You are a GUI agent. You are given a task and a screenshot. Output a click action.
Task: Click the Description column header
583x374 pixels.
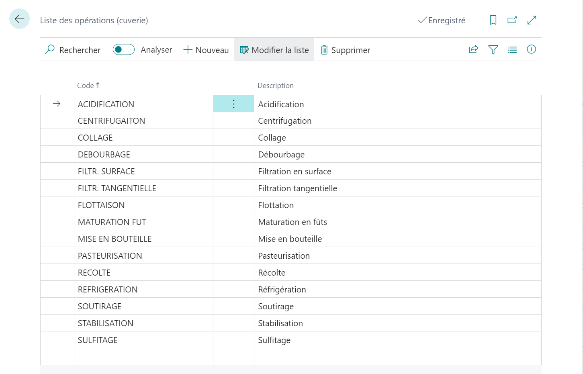[x=275, y=86]
